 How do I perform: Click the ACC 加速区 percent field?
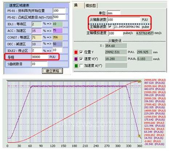37,31
